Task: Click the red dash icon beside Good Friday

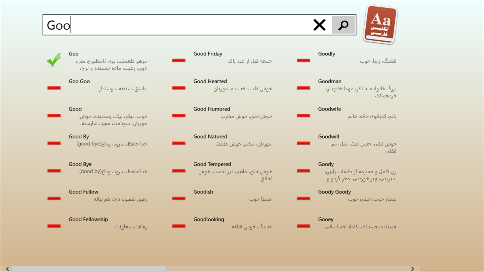Action: (179, 60)
